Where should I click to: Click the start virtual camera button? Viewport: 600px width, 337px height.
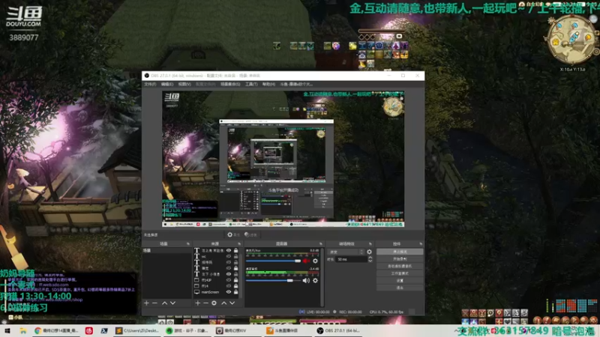(x=400, y=267)
